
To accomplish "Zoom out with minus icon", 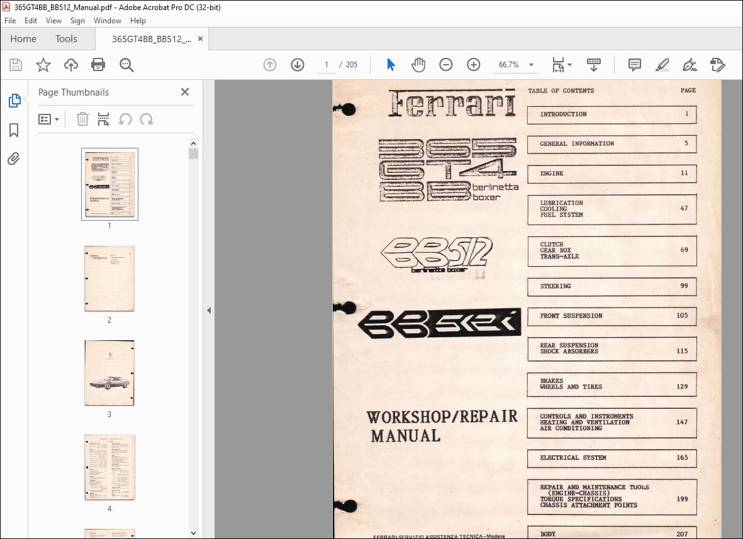I will click(x=446, y=64).
